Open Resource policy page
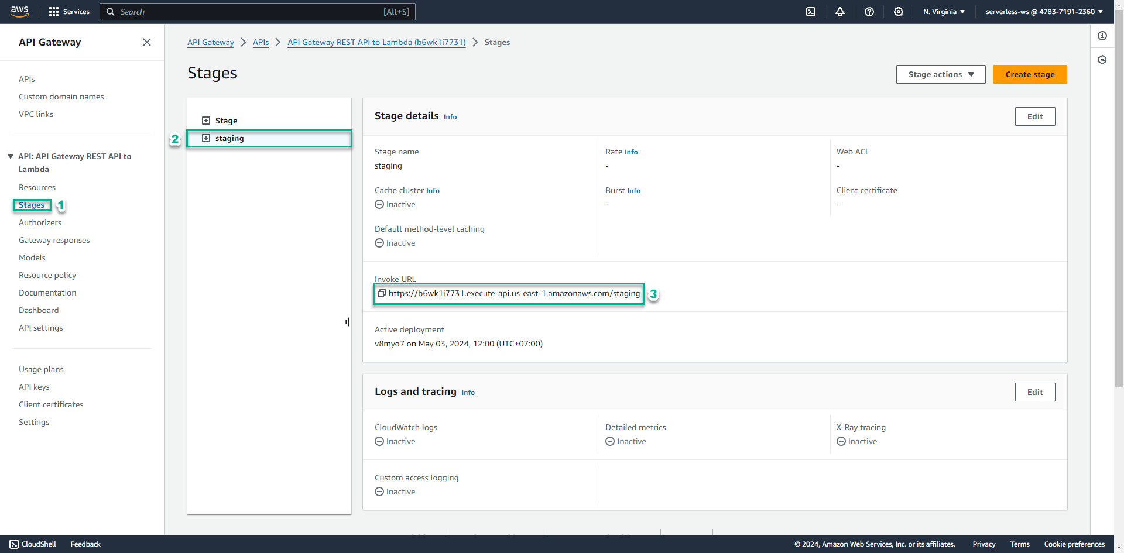Viewport: 1124px width, 553px height. tap(47, 275)
